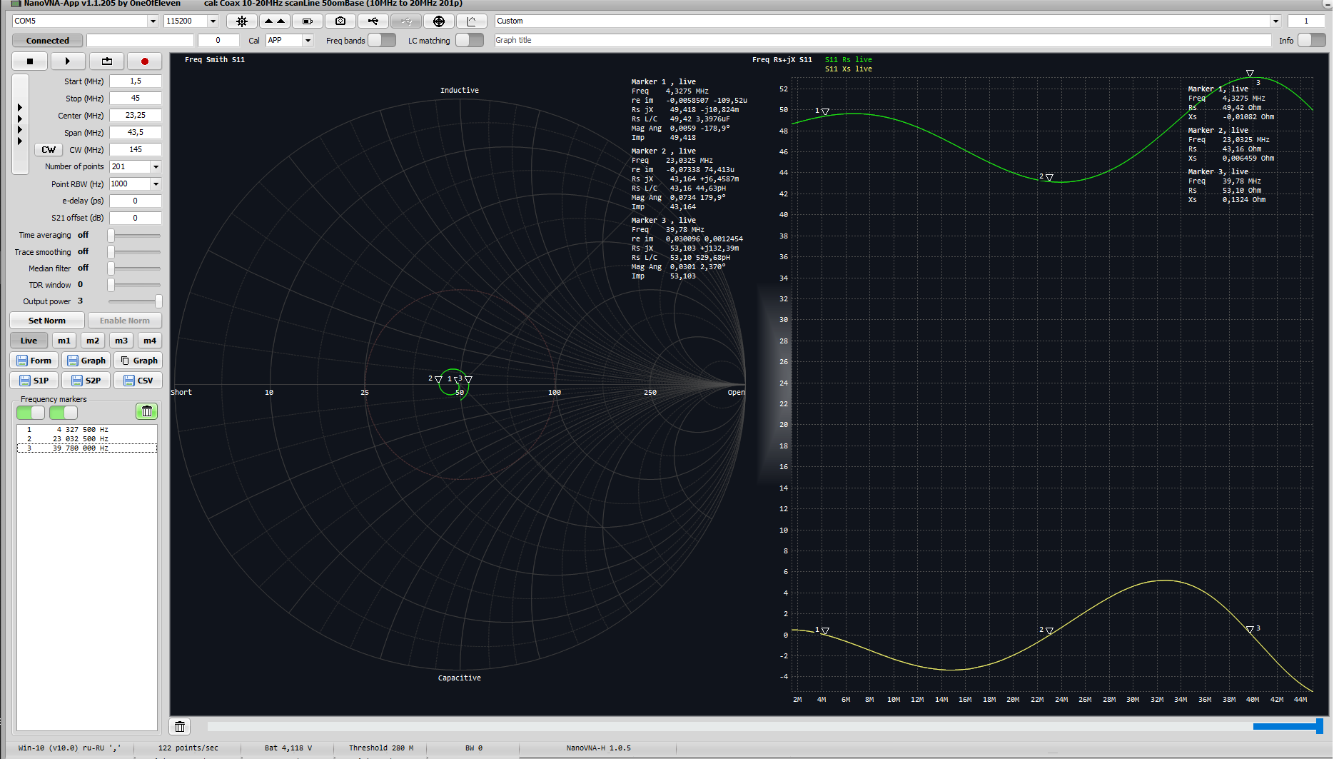
Task: Adjust the Output power slider
Action: 158,301
